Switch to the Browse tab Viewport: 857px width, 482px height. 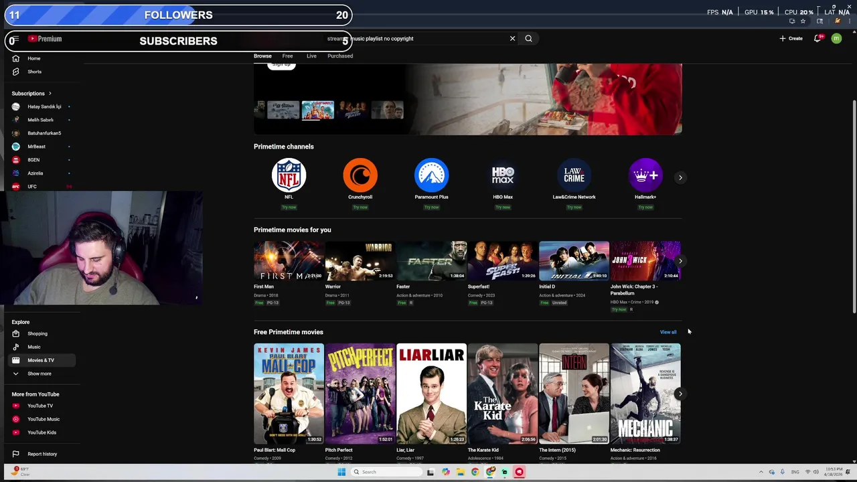pos(262,56)
